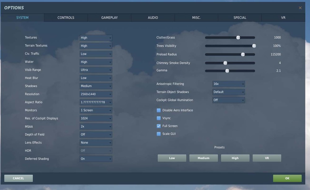Enable the Scale GUI checkbox
Image resolution: width=310 pixels, height=190 pixels.
pyautogui.click(x=158, y=134)
